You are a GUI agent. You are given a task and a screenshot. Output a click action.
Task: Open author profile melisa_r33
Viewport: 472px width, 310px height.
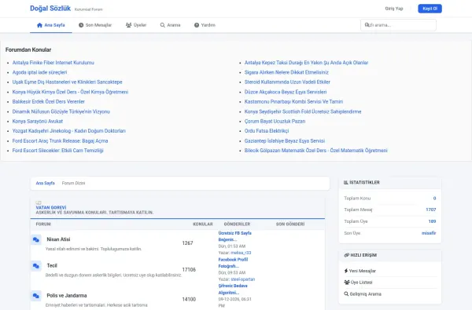tap(241, 253)
